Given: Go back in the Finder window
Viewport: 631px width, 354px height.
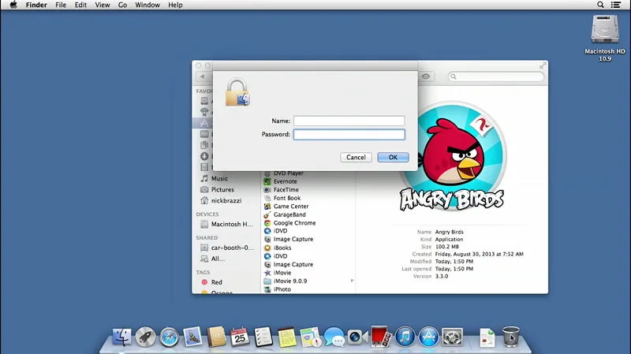Looking at the screenshot, I should [203, 76].
